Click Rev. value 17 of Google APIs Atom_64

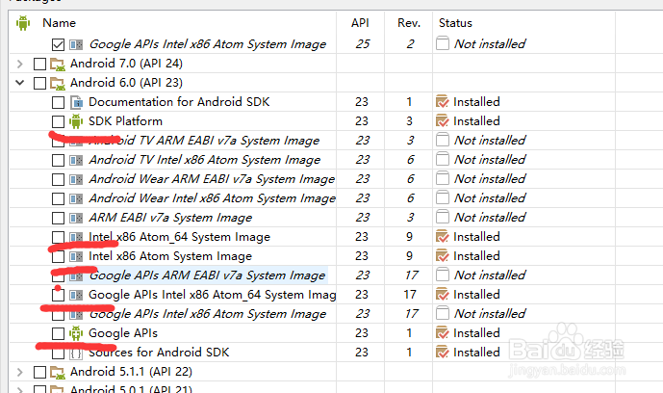click(x=410, y=295)
